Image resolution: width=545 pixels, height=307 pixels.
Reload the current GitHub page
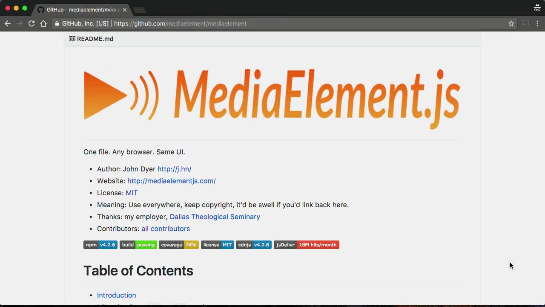click(x=32, y=23)
